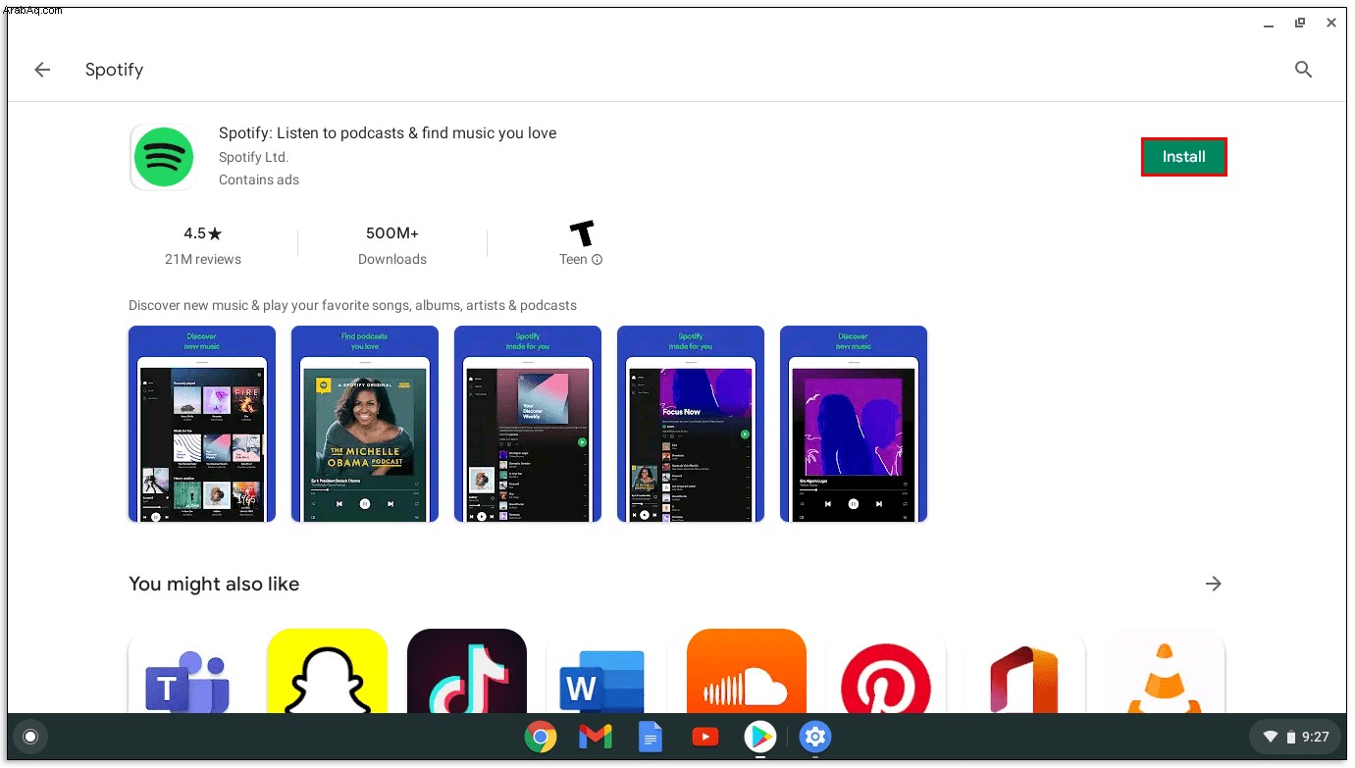Open the Pinterest app suggestion
The height and width of the screenshot is (768, 1355).
tap(886, 672)
